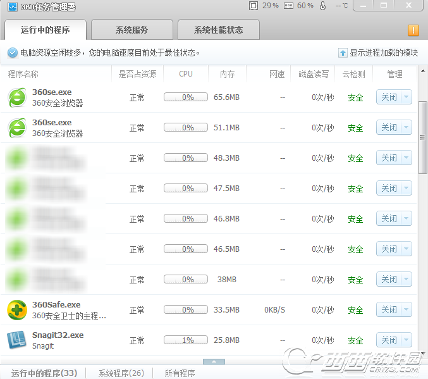Click the 360安全卫士的主程... description text
This screenshot has height=379, width=428.
coord(69,316)
